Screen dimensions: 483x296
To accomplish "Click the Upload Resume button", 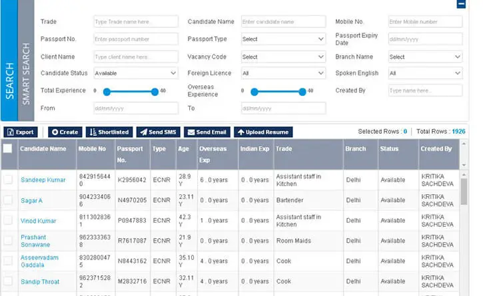I will click(x=263, y=132).
